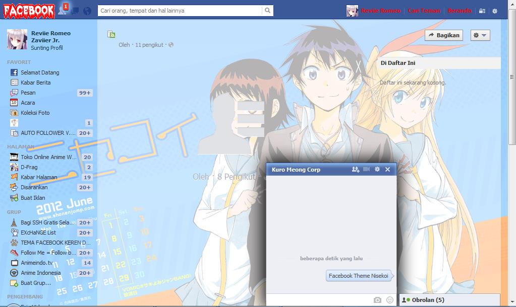
Task: Open Anime Indonesia group icon
Action: point(14,273)
